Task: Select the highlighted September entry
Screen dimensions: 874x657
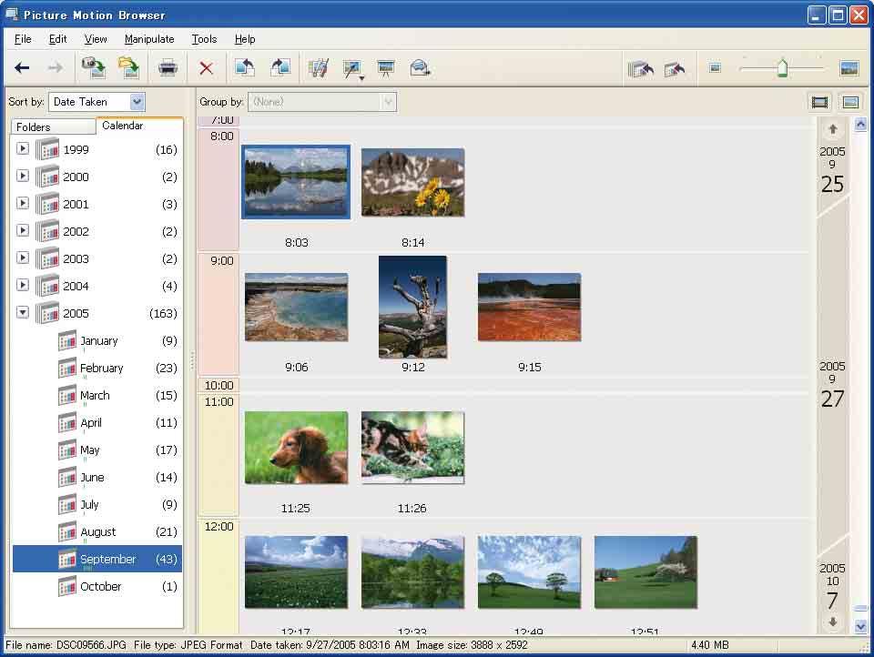Action: [x=97, y=559]
